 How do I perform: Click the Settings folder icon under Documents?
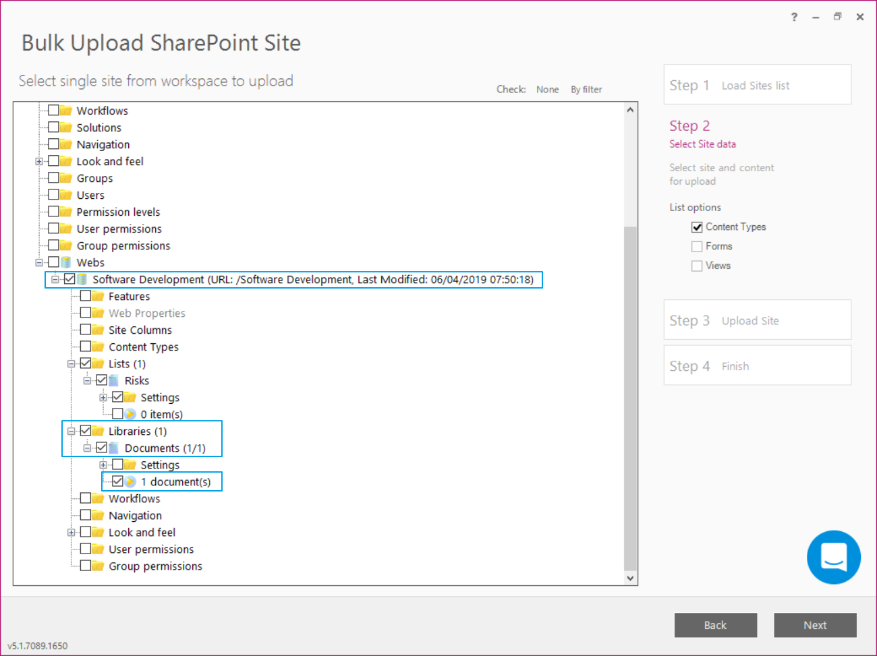[x=131, y=465]
